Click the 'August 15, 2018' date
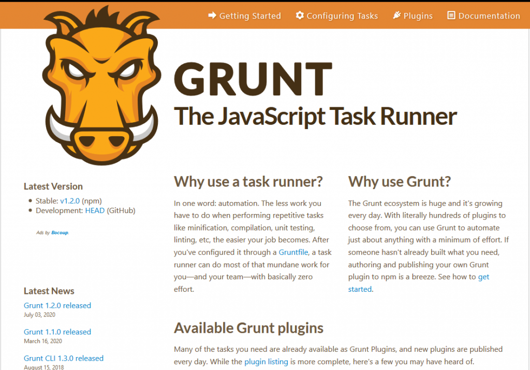The height and width of the screenshot is (370, 530). [44, 367]
